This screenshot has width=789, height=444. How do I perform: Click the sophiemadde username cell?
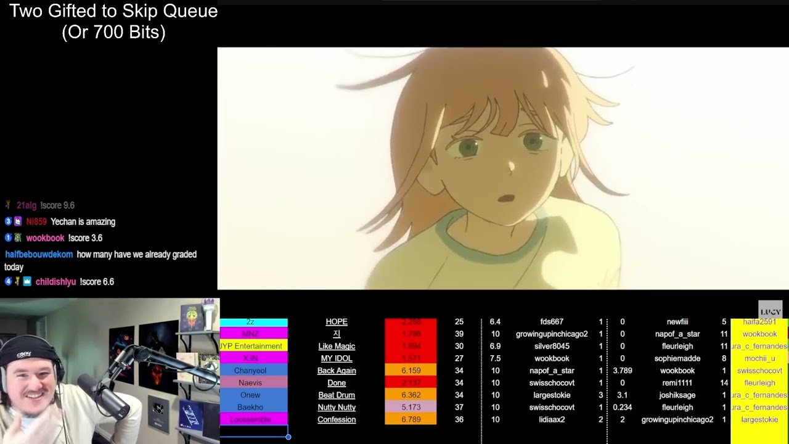coord(677,358)
